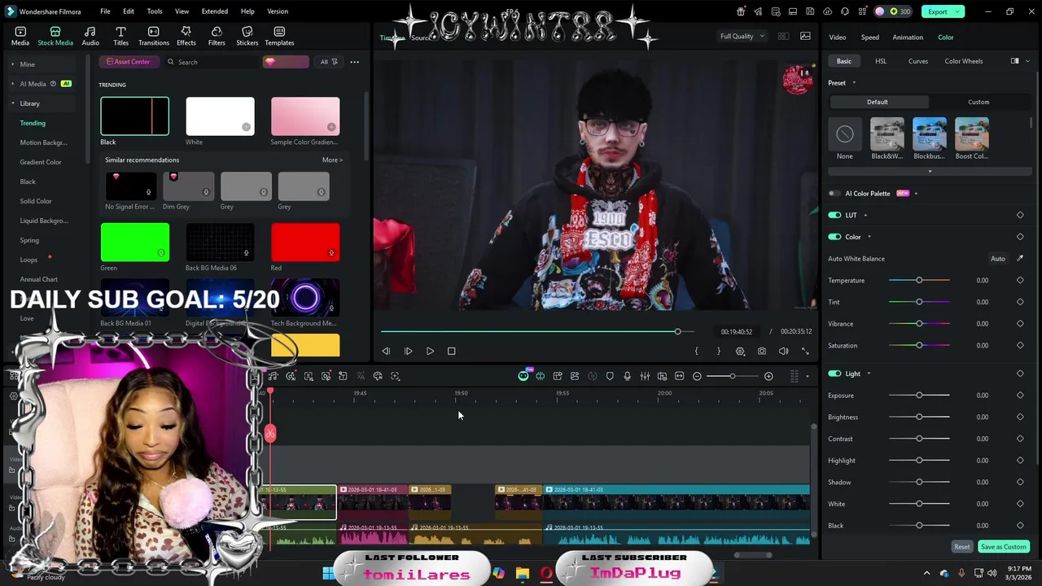Click Save as Custom button
This screenshot has height=586, width=1042.
click(1004, 547)
